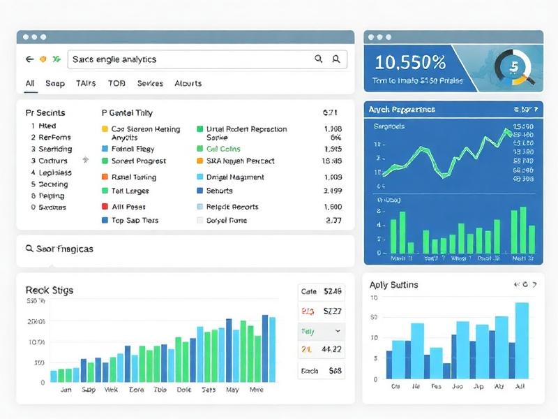Click the rightmost magnifier icon in the search field

pyautogui.click(x=336, y=59)
